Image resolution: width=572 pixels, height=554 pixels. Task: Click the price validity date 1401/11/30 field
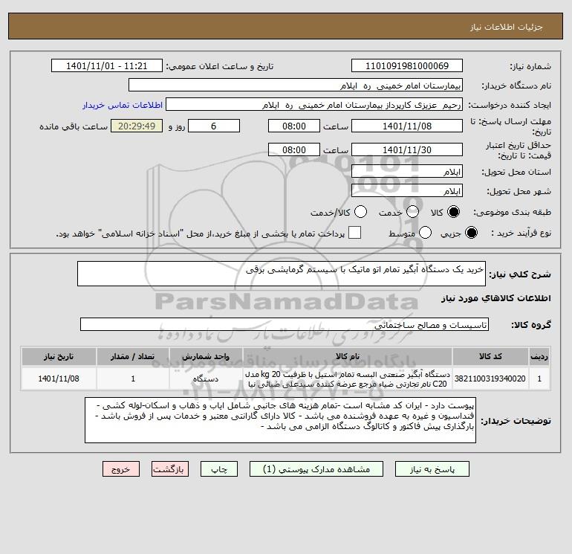[x=407, y=149]
